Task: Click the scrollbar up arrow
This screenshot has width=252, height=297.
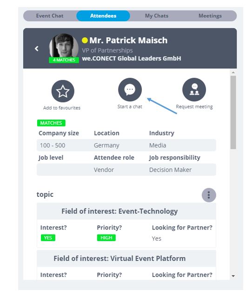Action: (233, 73)
